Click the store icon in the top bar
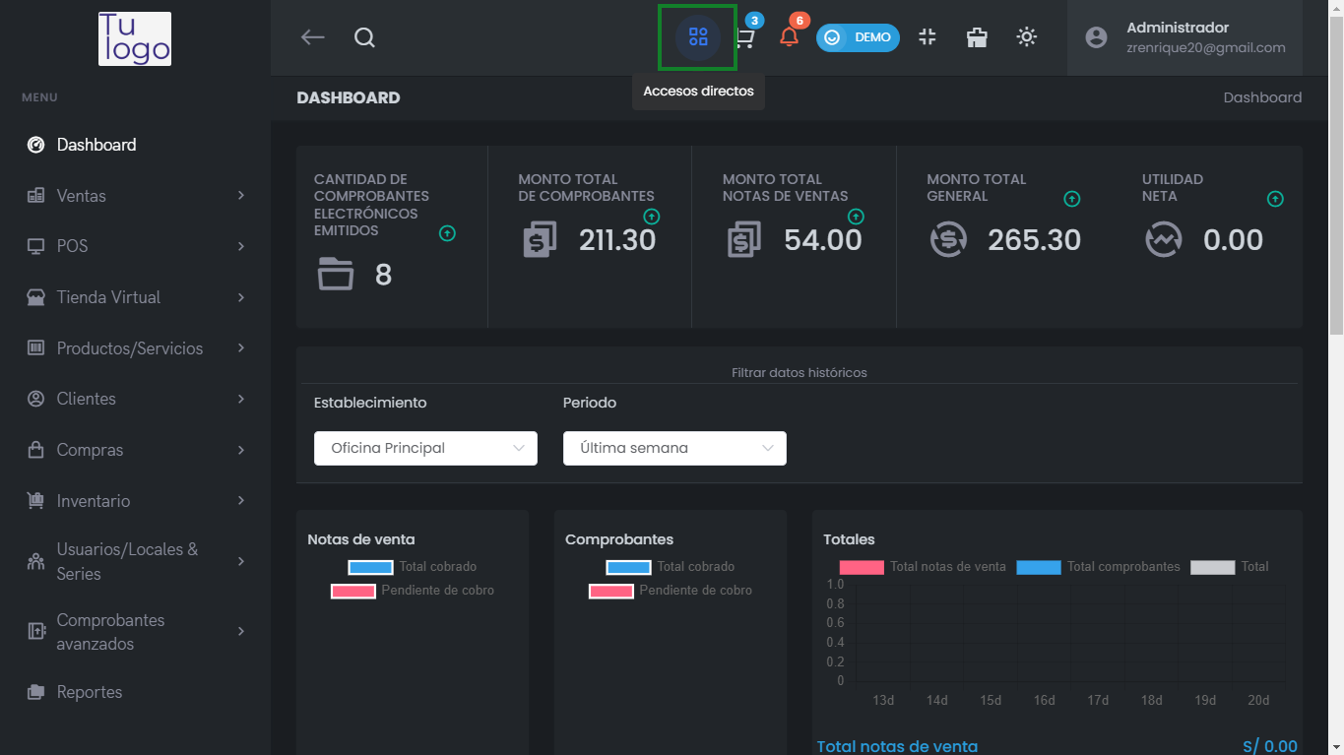This screenshot has width=1344, height=755. pos(976,37)
